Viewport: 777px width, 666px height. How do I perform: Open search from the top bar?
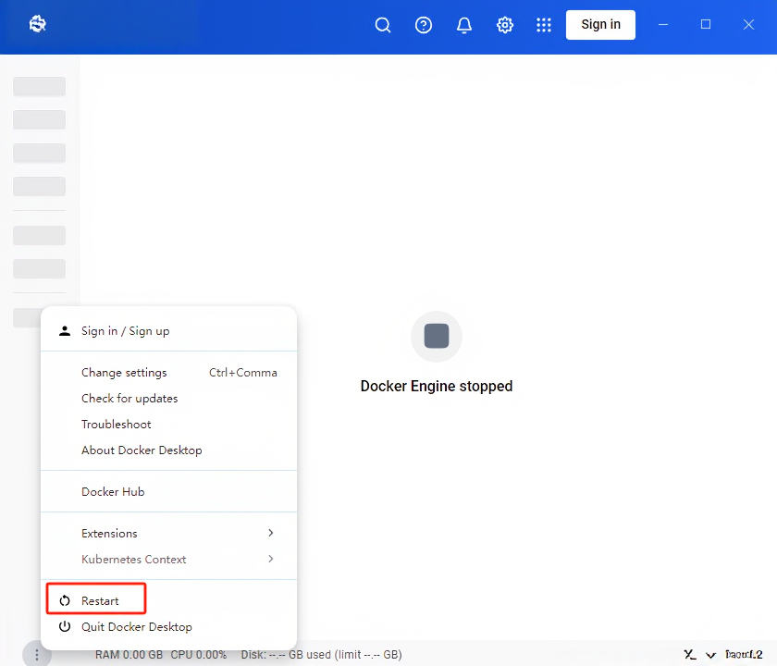click(383, 25)
